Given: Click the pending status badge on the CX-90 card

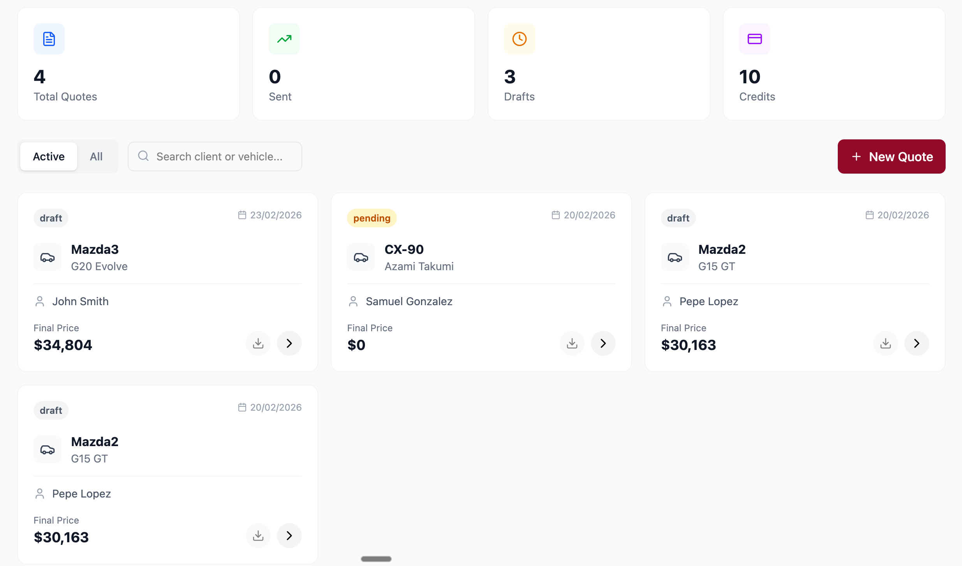Looking at the screenshot, I should [372, 218].
